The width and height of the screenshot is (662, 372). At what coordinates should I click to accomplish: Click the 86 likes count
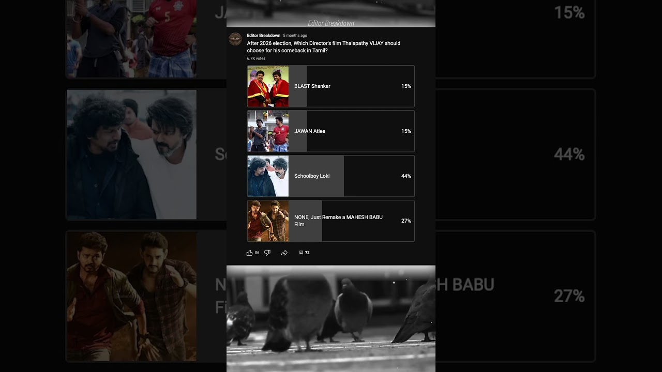257,253
